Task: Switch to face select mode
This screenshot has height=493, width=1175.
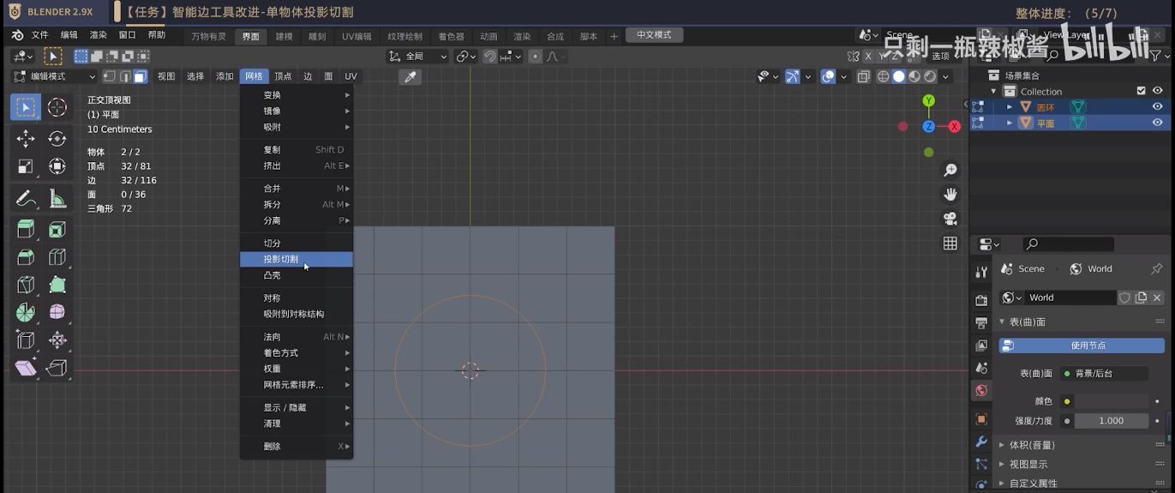Action: [140, 76]
